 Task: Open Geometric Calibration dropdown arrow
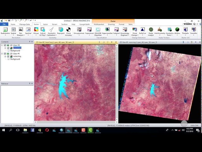tap(56, 35)
